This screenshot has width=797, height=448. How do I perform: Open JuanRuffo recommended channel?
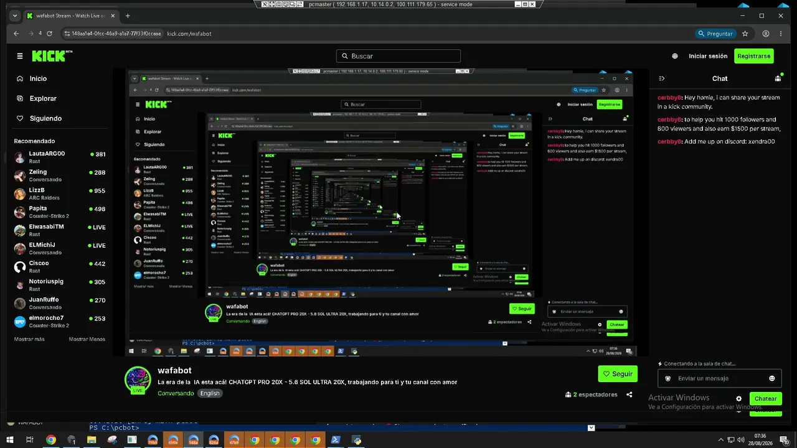tap(60, 304)
